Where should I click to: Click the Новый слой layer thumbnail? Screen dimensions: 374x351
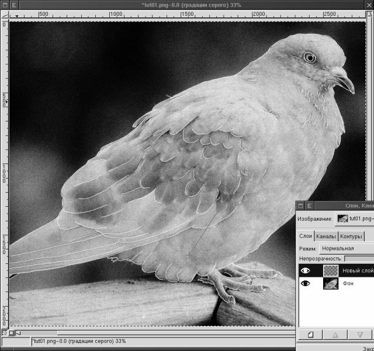click(x=331, y=270)
